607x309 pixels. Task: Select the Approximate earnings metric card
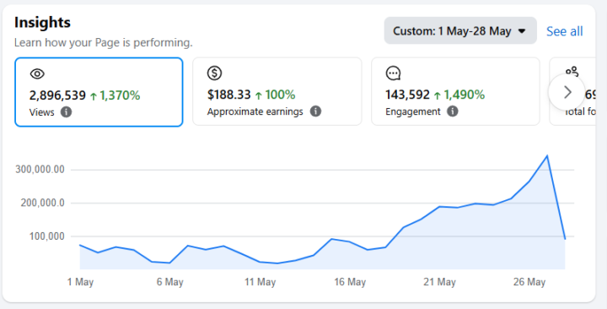point(277,91)
